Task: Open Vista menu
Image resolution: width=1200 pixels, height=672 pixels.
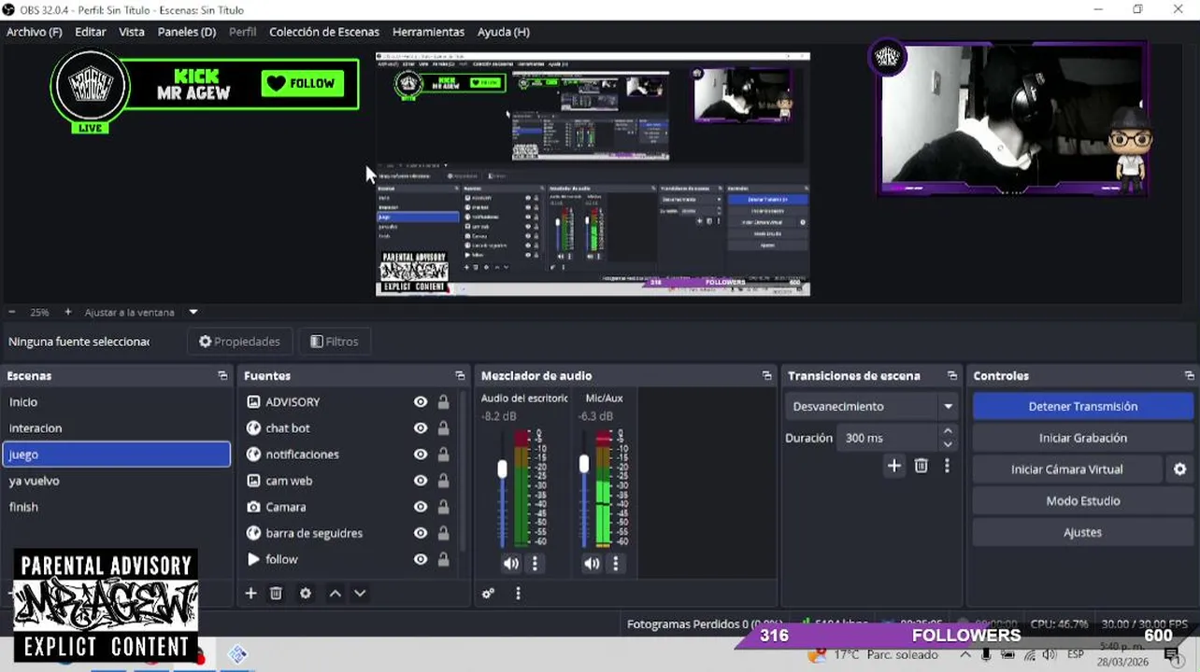Action: coord(132,32)
